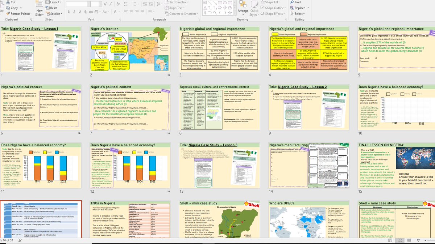Viewport: 435px width, 244px height.
Task: Click the Shadow text effect icon
Action: pyautogui.click(x=85, y=12)
